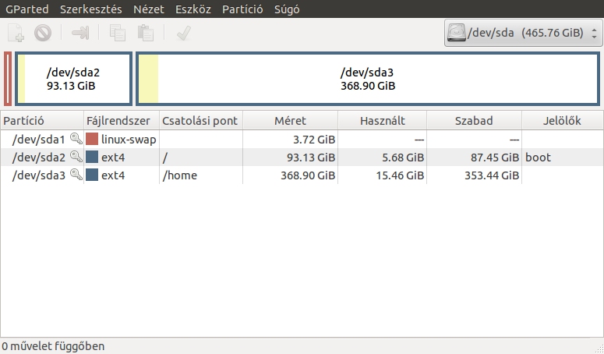
Task: Click the boot flag cell
Action: [x=563, y=158]
